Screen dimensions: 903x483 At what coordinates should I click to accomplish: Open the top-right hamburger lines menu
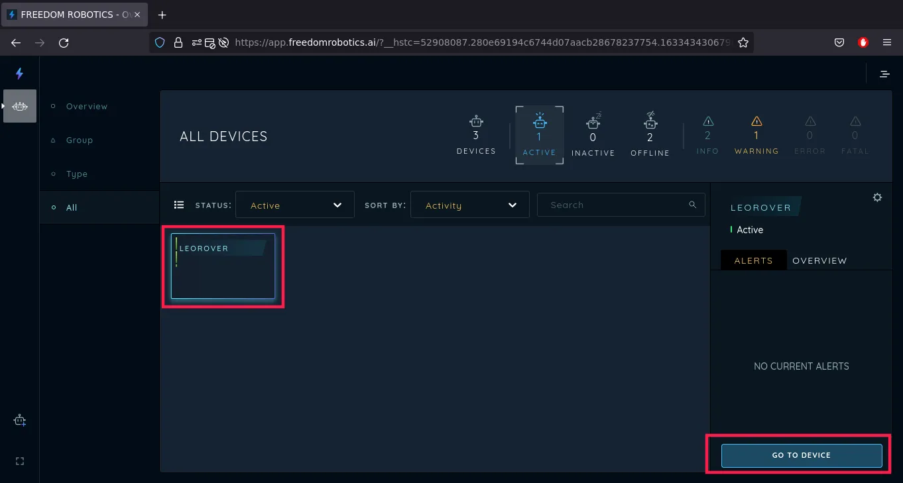[x=884, y=74]
